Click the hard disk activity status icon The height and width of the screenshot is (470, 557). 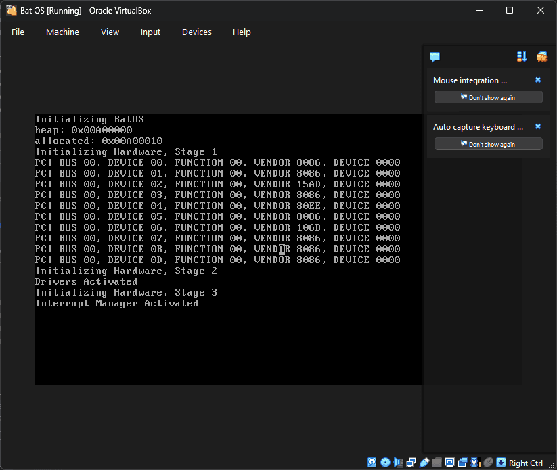coord(372,463)
